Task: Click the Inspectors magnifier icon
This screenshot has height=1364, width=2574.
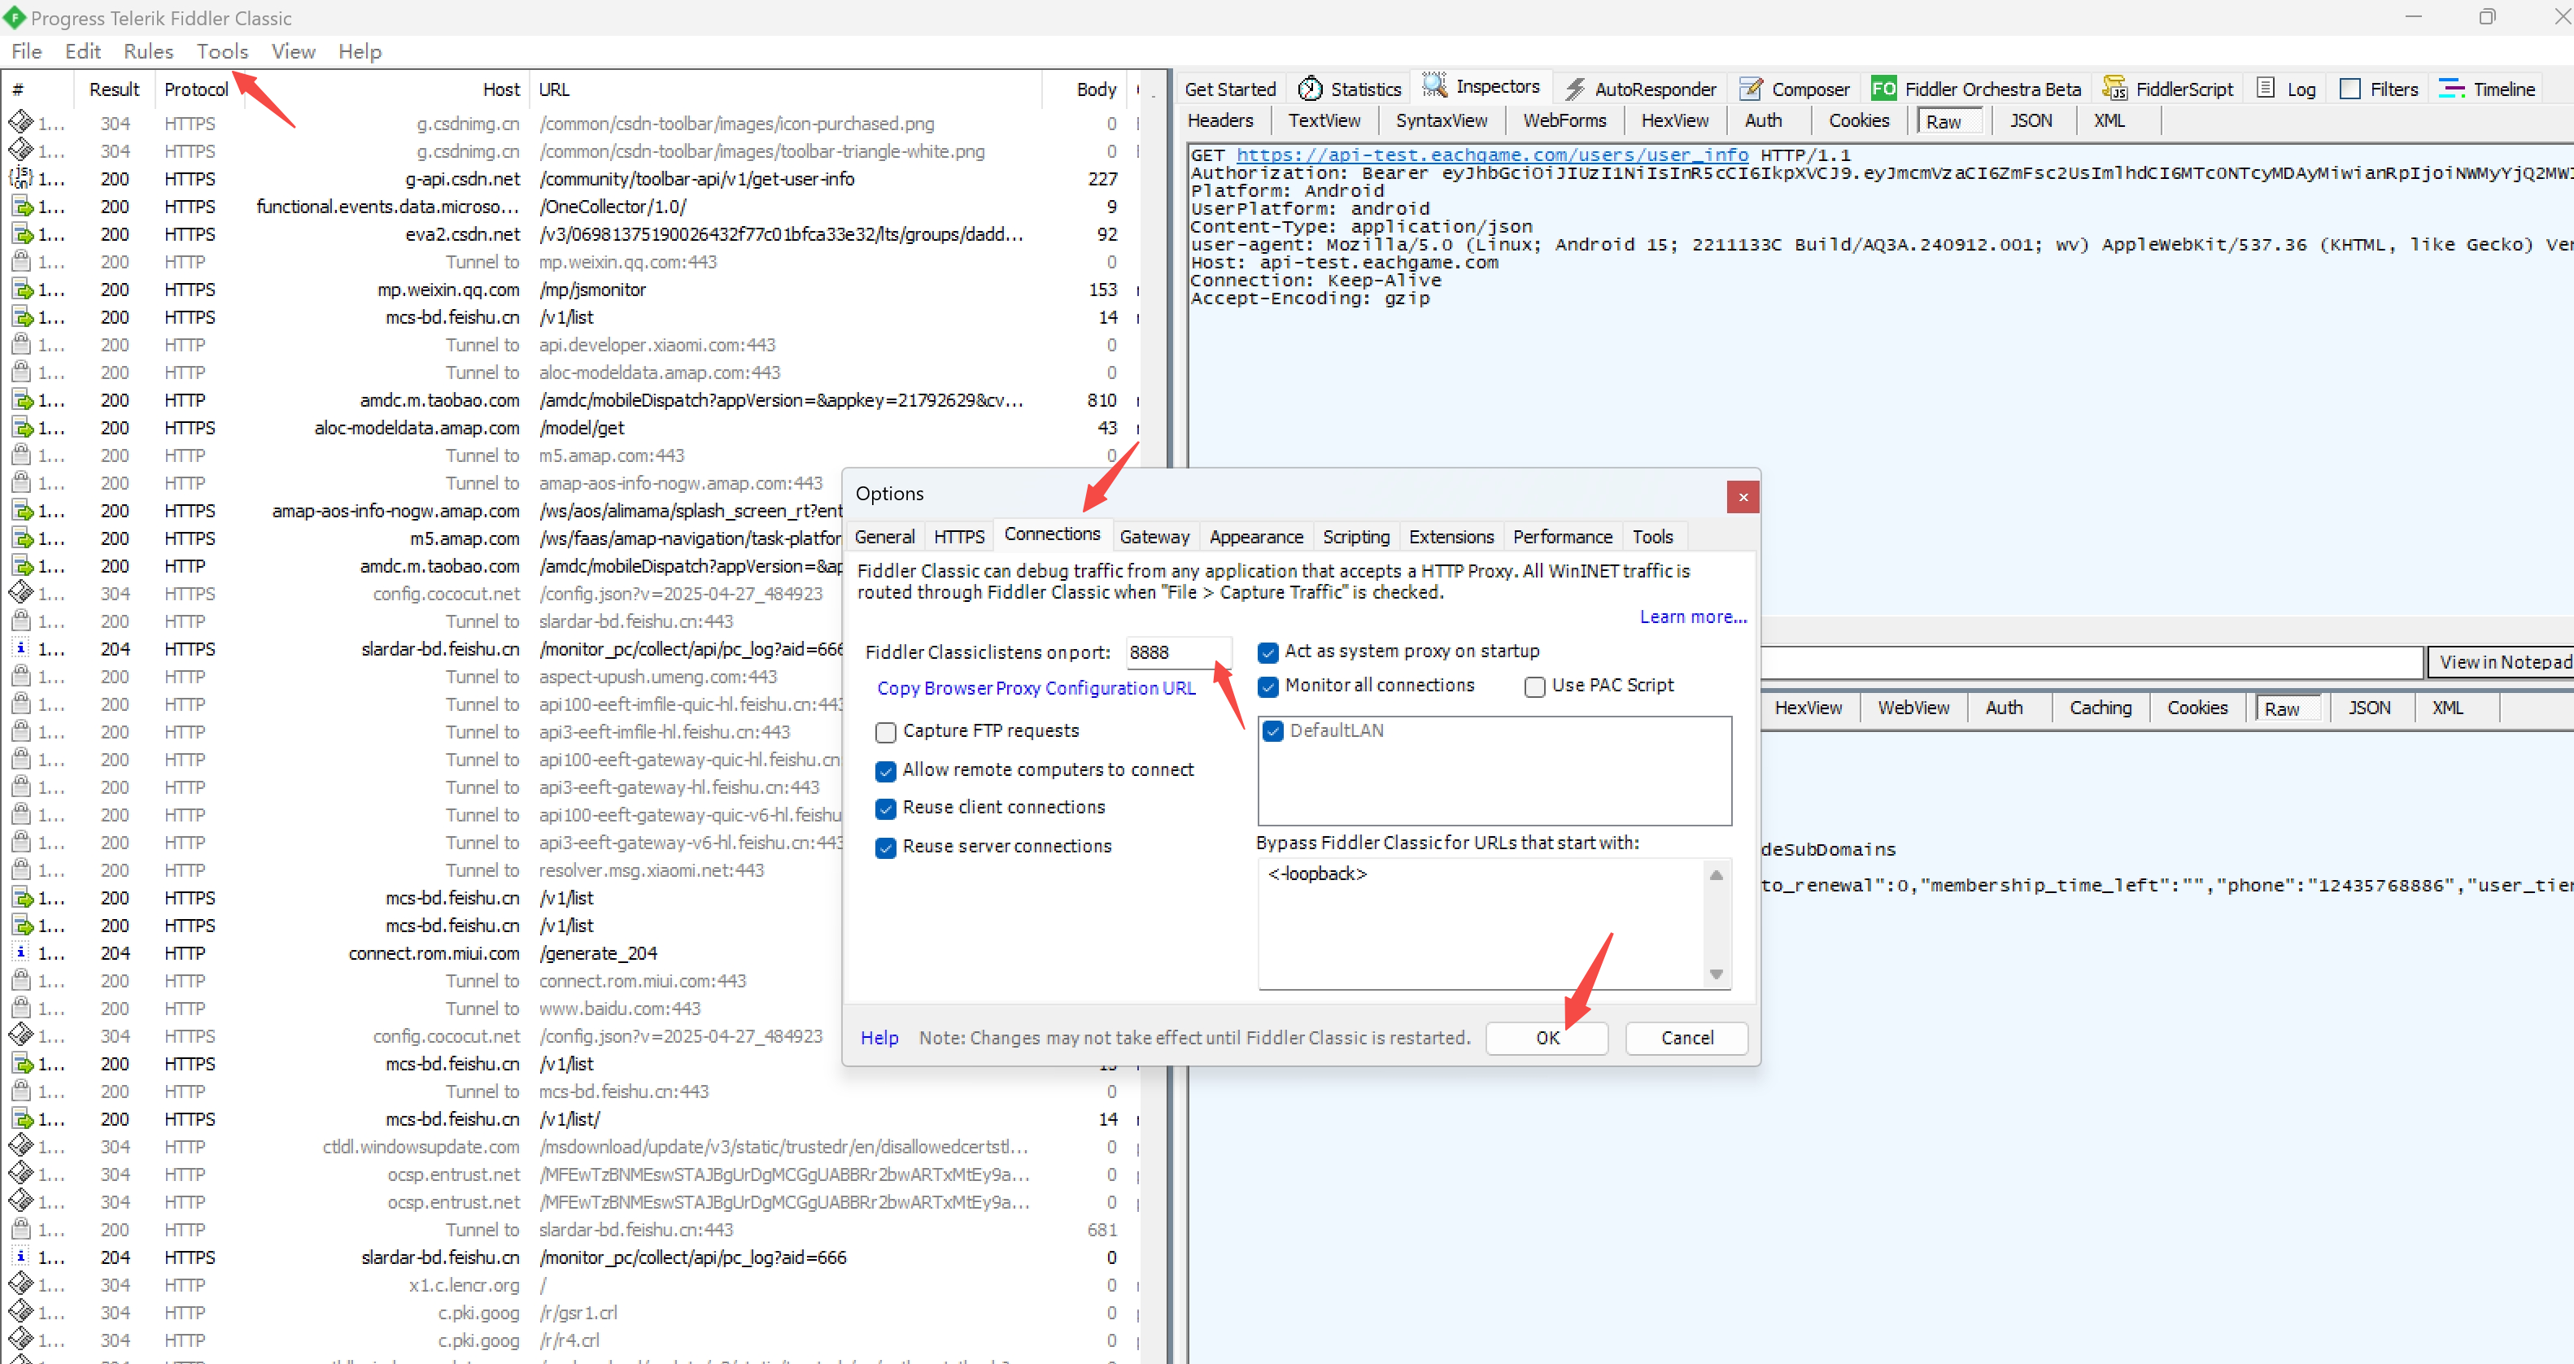Action: pyautogui.click(x=1434, y=86)
